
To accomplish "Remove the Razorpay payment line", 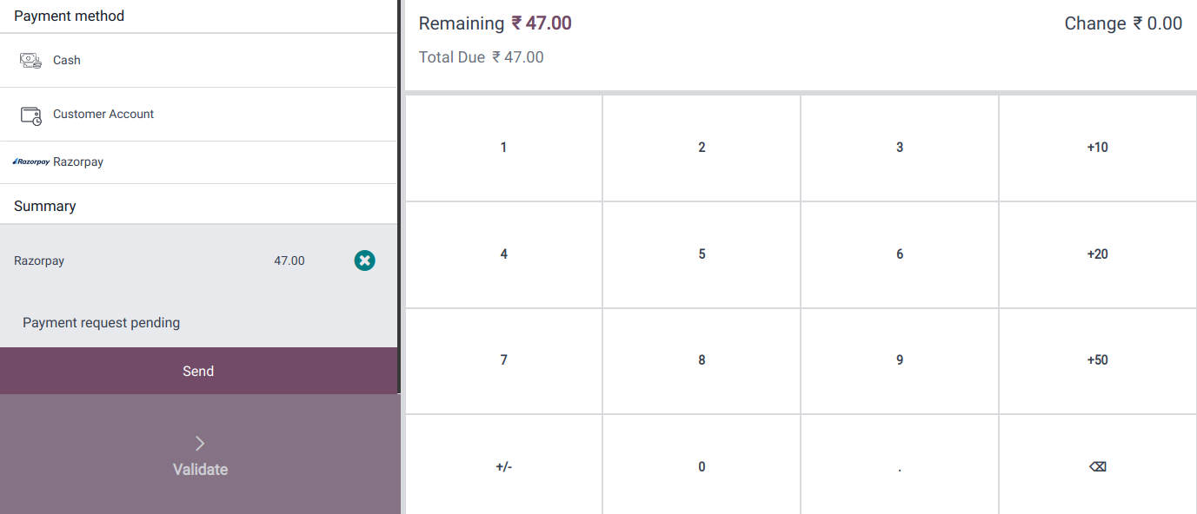I will pyautogui.click(x=364, y=260).
